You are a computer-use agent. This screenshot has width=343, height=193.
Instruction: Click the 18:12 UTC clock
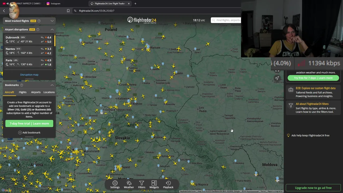click(x=199, y=20)
